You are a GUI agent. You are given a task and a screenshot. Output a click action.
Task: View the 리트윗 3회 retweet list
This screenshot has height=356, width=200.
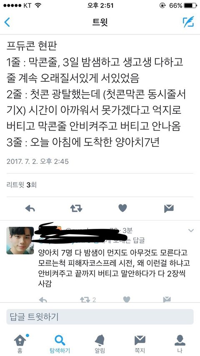22,185
